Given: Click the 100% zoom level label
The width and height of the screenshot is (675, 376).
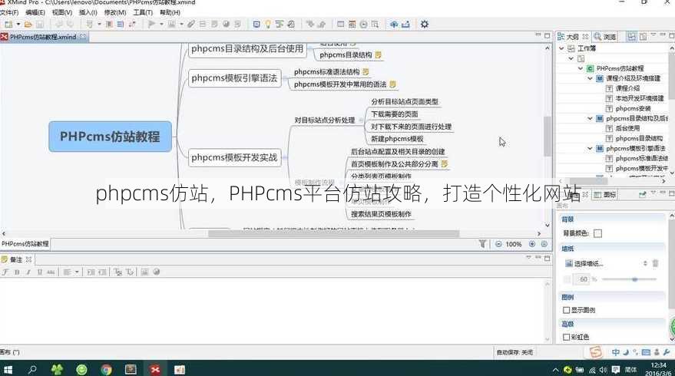Looking at the screenshot, I should coord(514,244).
